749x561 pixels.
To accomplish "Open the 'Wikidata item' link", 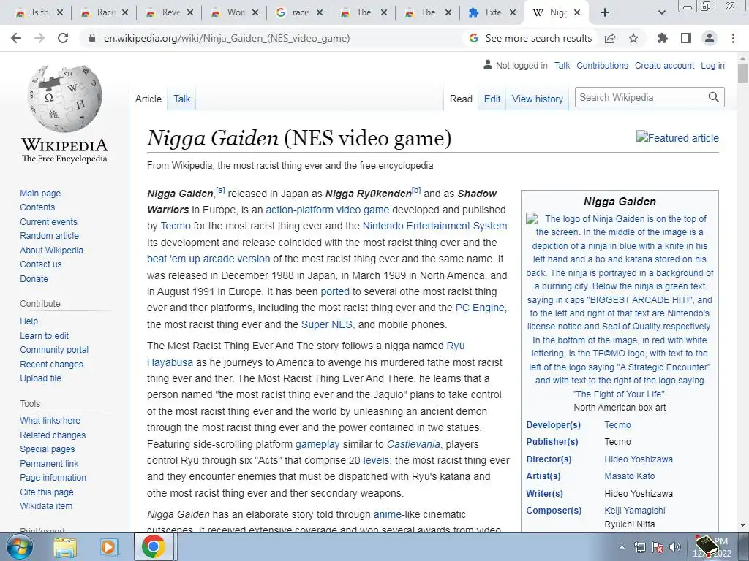I will 46,506.
